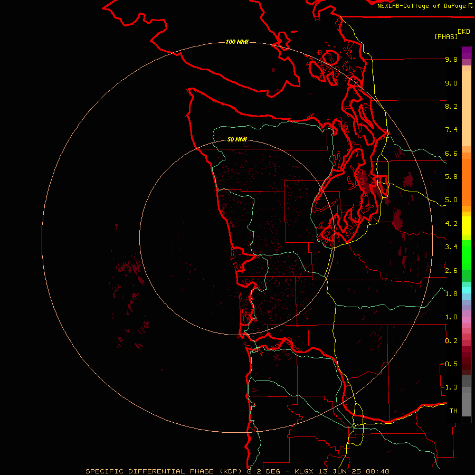Click the 9.8 scale value
This screenshot has width=475, height=475.
click(451, 59)
